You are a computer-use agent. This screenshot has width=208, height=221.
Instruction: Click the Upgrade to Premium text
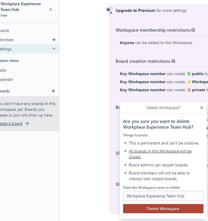[x=135, y=10]
